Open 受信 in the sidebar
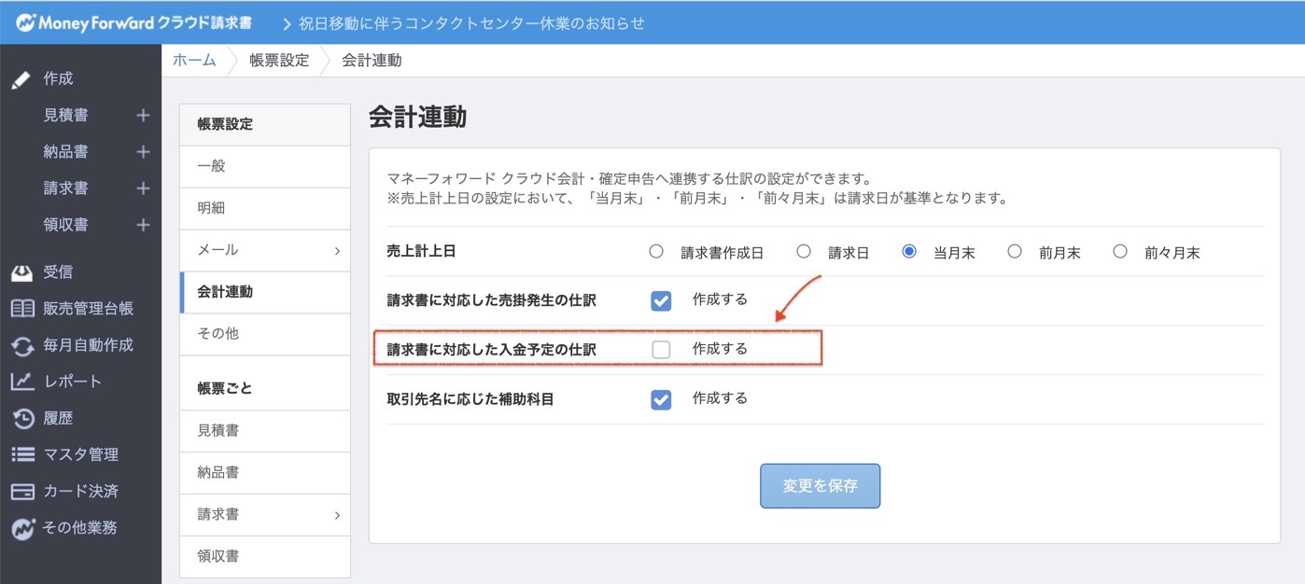The image size is (1305, 584). (x=58, y=272)
